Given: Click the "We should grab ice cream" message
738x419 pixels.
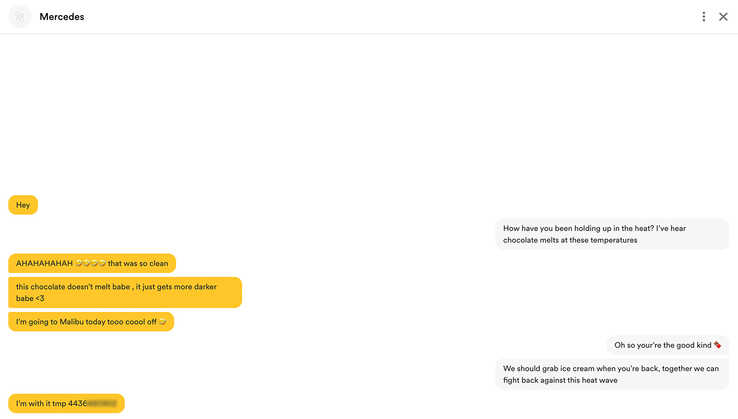Looking at the screenshot, I should click(x=612, y=374).
